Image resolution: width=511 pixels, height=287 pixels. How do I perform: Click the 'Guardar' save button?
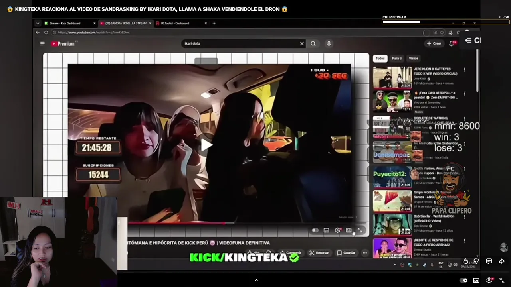pyautogui.click(x=346, y=253)
